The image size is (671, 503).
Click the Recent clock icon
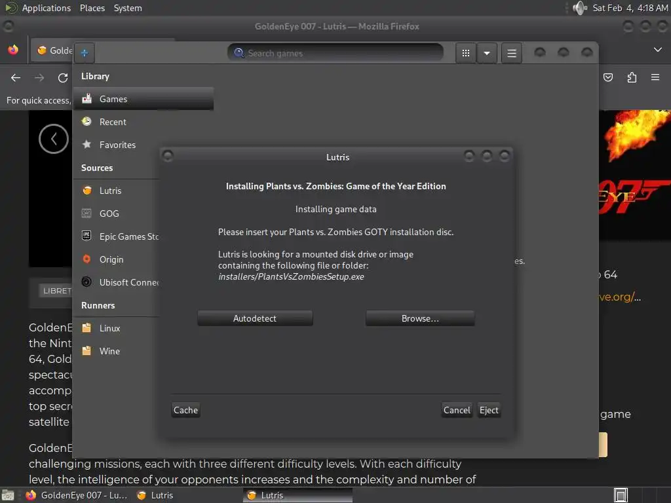click(87, 121)
